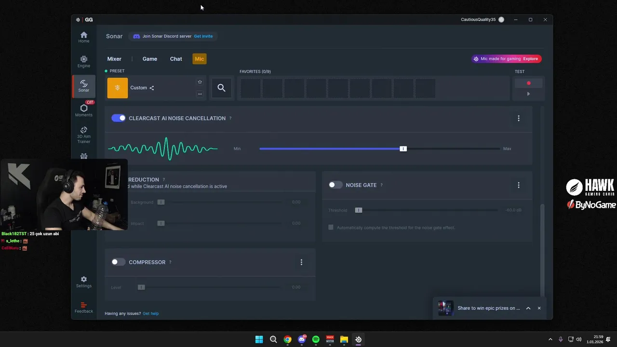Click Explore on Mic made for gaming
Screen dimensions: 617x347
(530, 59)
